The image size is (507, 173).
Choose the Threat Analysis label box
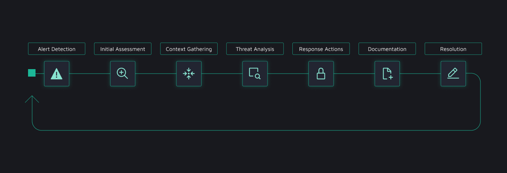[x=255, y=49]
